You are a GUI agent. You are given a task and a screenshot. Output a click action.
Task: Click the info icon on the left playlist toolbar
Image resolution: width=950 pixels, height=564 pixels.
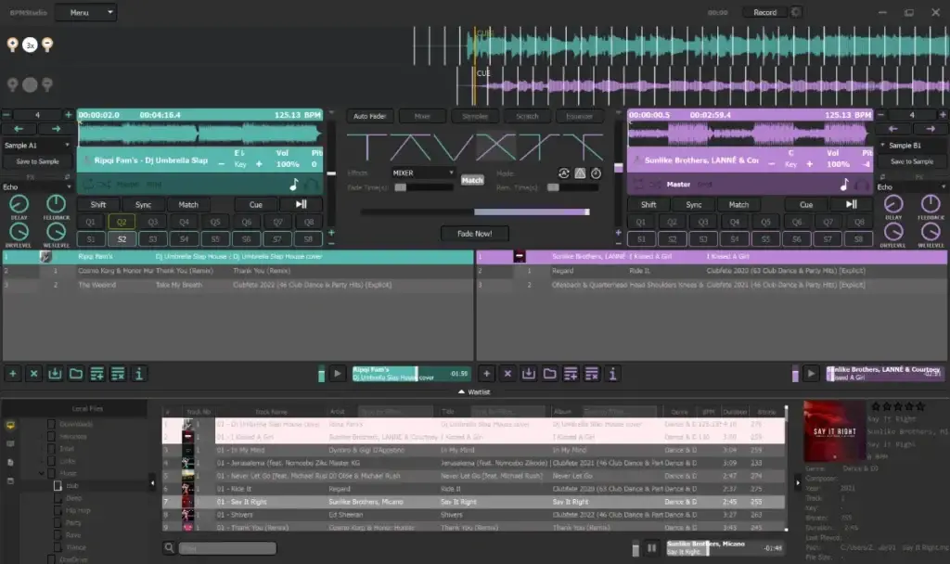[139, 374]
